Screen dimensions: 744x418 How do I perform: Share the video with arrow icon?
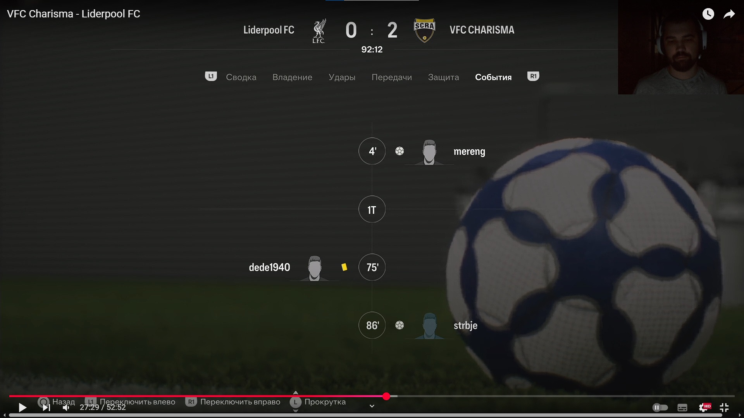tap(729, 14)
